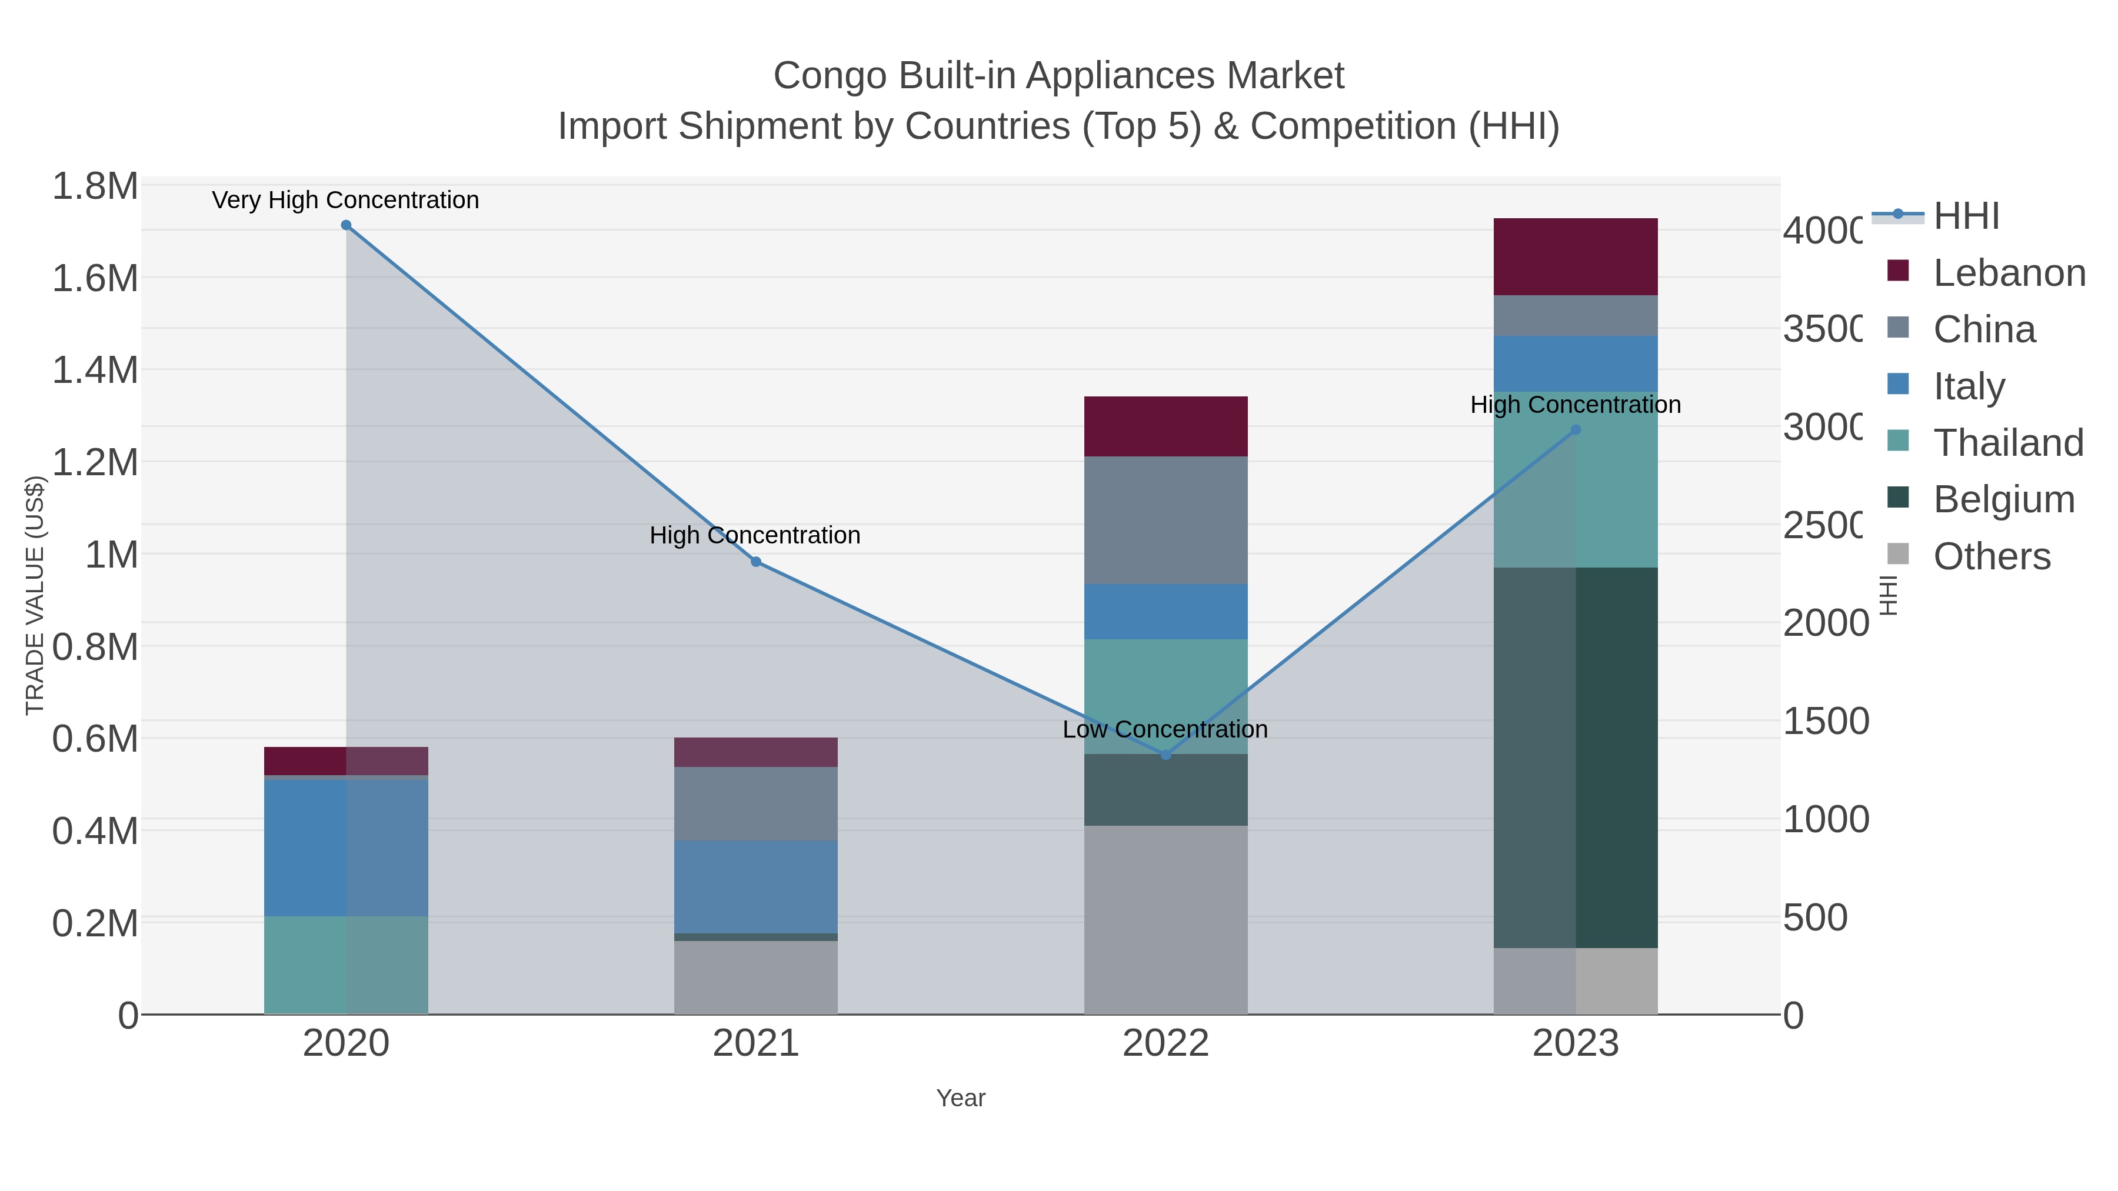Viewport: 2118px width, 1191px height.
Task: Click the Belgium segment of 2023 bar
Action: pyautogui.click(x=1576, y=758)
